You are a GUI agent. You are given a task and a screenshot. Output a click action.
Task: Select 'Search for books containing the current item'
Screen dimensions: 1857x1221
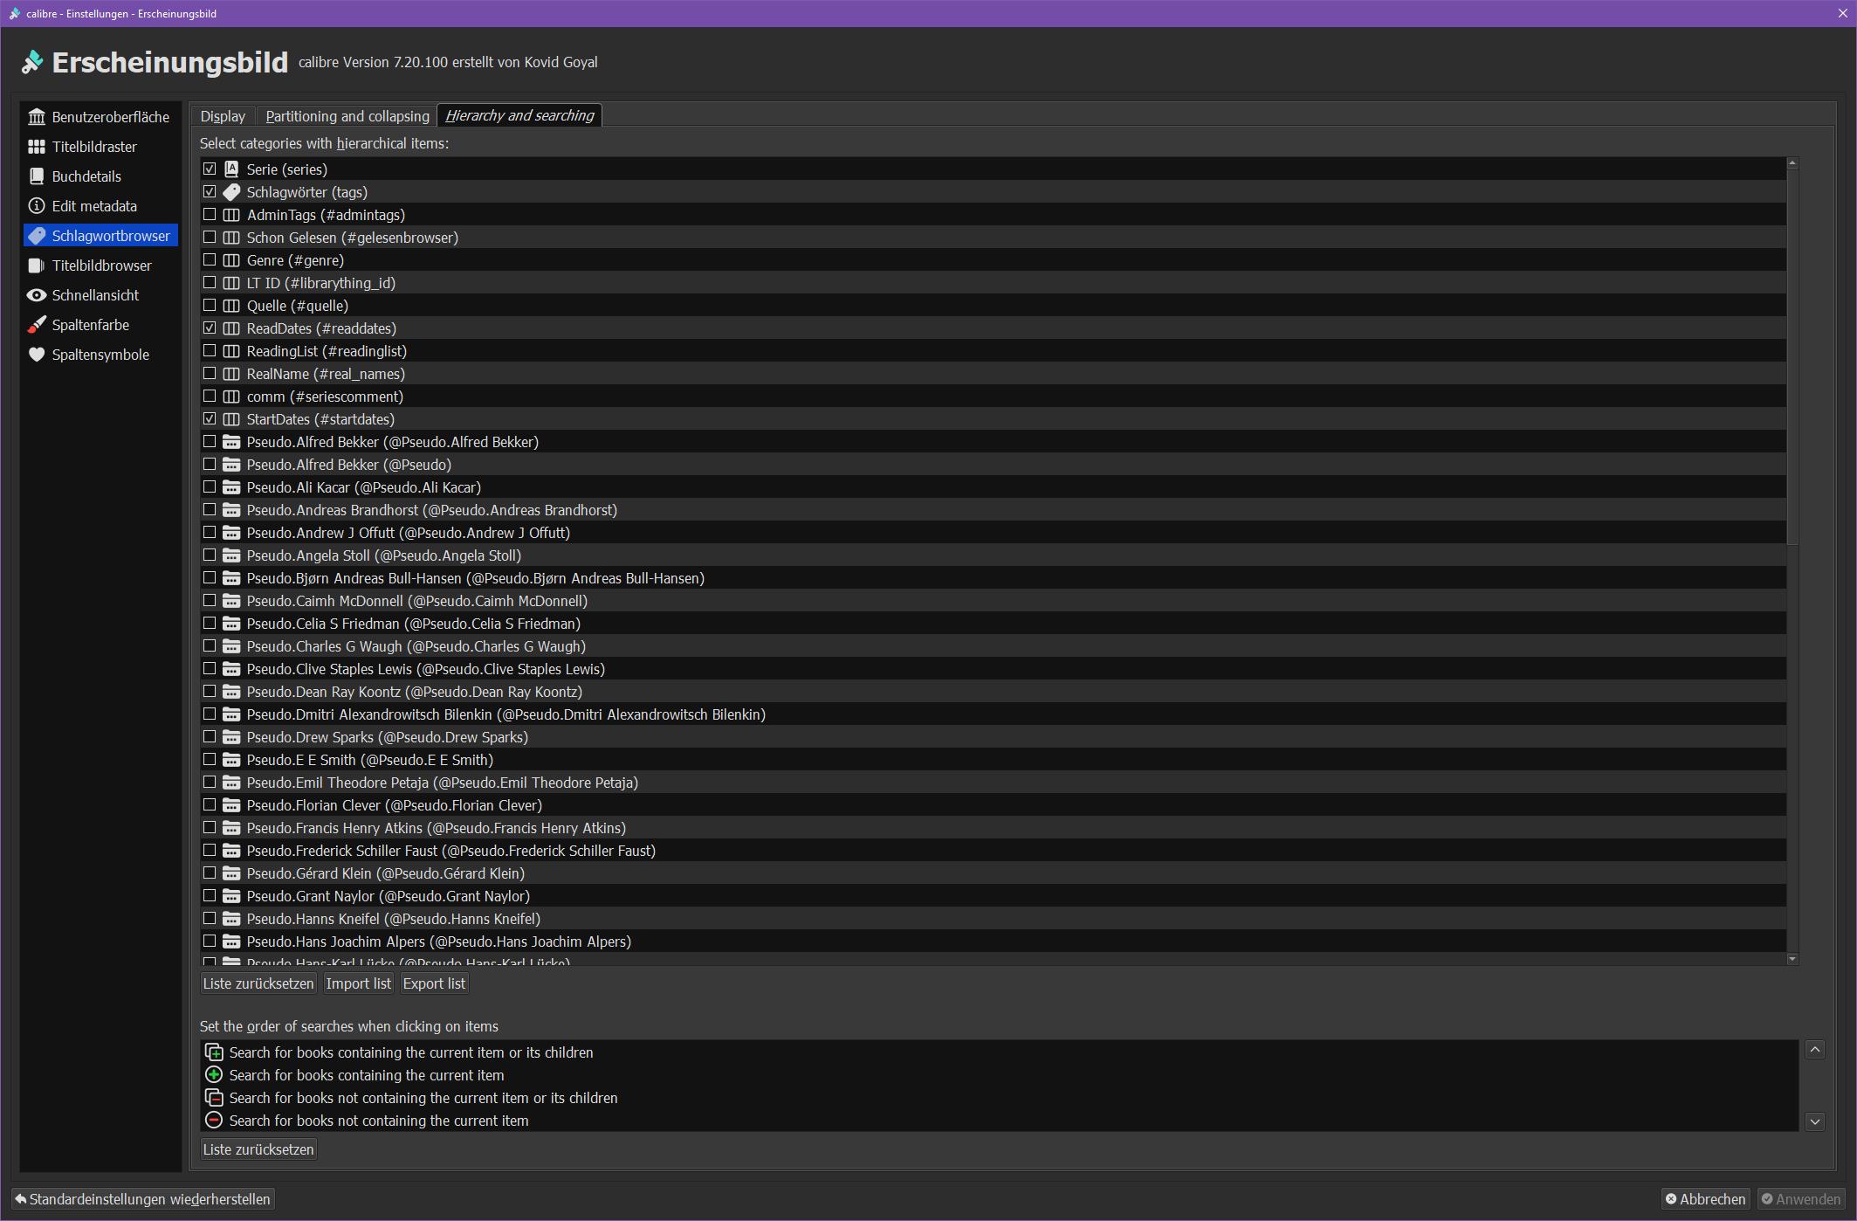click(366, 1075)
